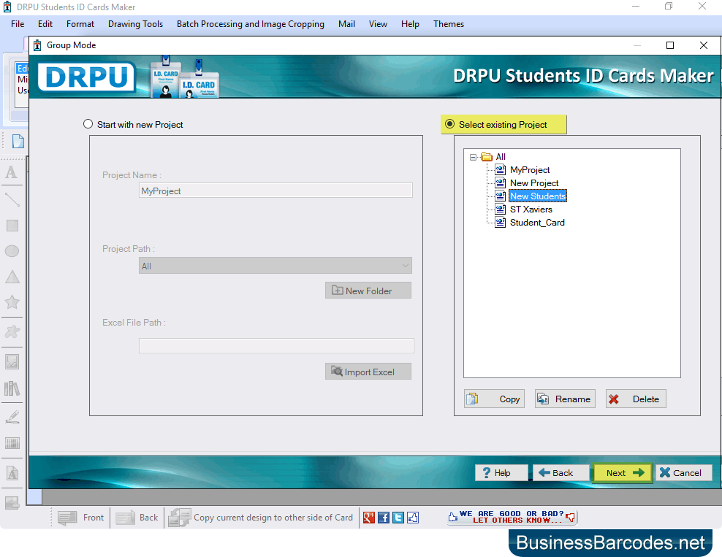The image size is (722, 557).
Task: Click the Excel File Path field
Action: click(276, 345)
